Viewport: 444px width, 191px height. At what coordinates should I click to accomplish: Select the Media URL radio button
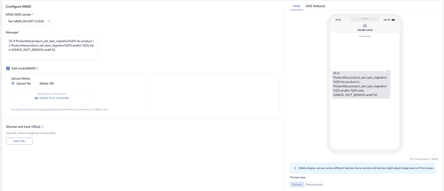point(36,83)
